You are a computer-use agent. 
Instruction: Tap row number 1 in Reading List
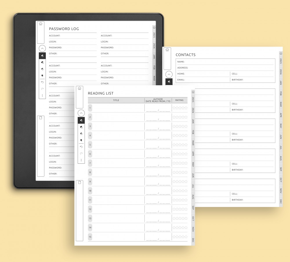click(90, 108)
